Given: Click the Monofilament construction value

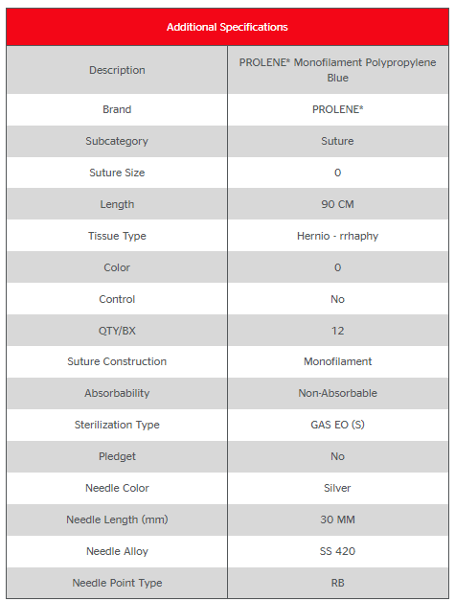Looking at the screenshot, I should [337, 361].
